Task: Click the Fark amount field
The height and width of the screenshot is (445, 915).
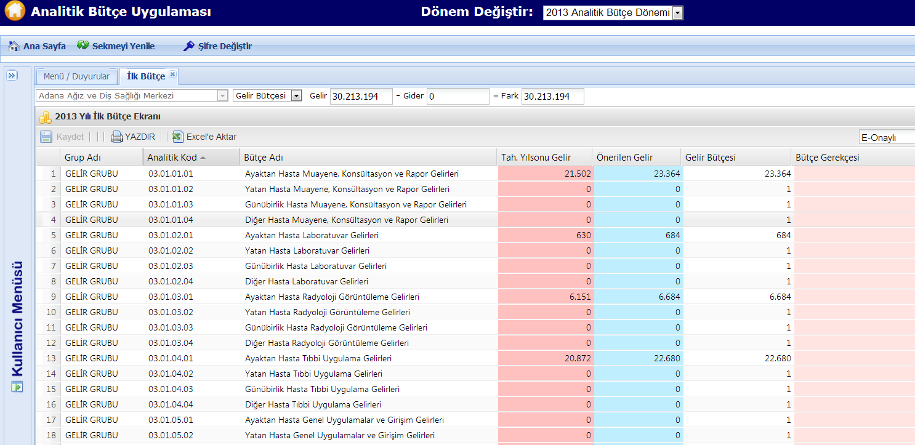Action: click(552, 97)
